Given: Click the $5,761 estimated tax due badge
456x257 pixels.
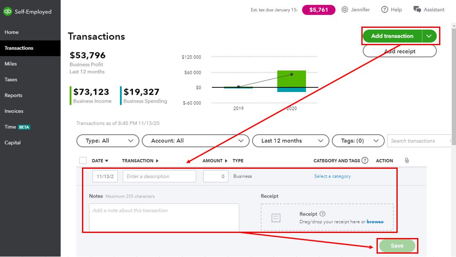Looking at the screenshot, I should (319, 10).
